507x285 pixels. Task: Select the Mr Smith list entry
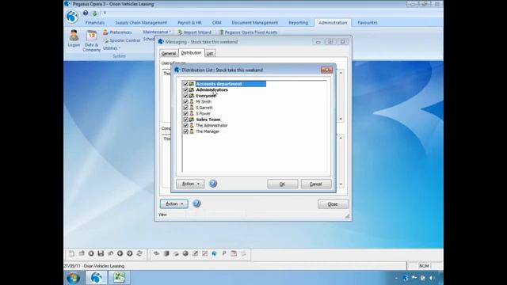(204, 102)
